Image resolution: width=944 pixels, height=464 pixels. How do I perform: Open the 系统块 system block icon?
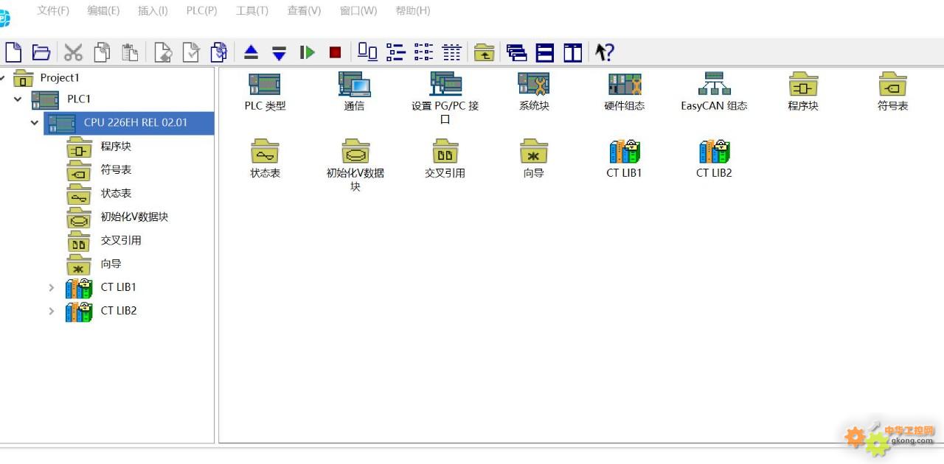(534, 91)
